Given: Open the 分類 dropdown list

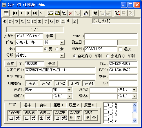Looking at the screenshot, I should pos(62,55).
